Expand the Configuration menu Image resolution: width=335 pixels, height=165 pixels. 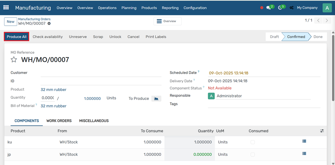[x=195, y=8]
